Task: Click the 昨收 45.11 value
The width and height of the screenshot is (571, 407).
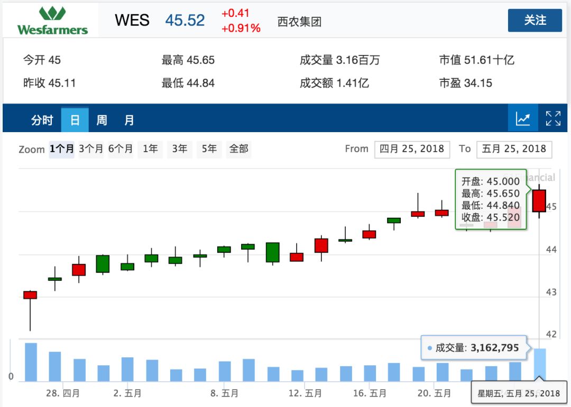Action: coord(49,83)
